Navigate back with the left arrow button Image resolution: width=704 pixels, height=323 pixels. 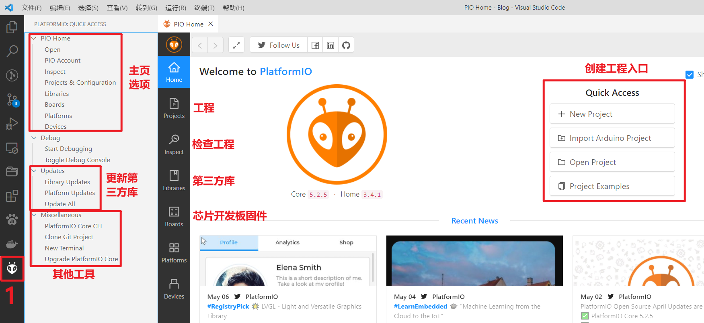coord(200,45)
